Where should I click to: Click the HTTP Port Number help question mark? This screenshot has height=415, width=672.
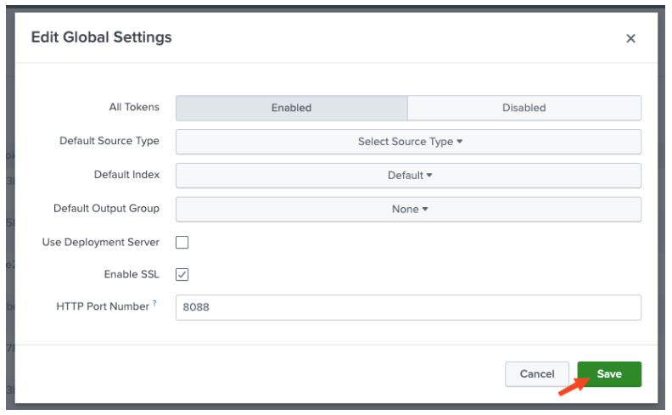pyautogui.click(x=154, y=304)
